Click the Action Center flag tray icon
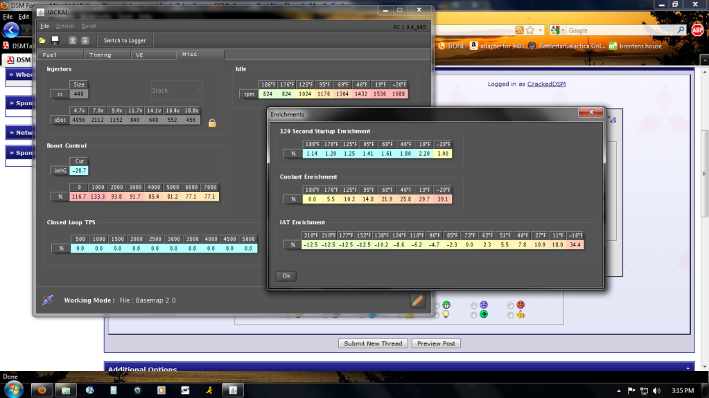709x398 pixels. (x=631, y=391)
